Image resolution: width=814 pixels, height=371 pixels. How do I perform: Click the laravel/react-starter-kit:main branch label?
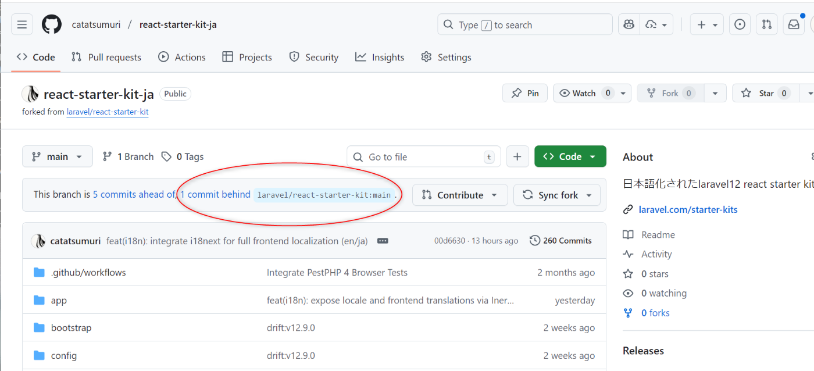point(324,195)
